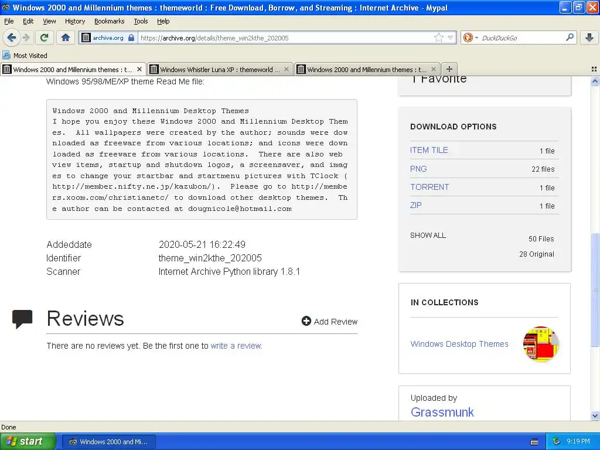Go to the Home page icon
600x450 pixels.
point(66,37)
